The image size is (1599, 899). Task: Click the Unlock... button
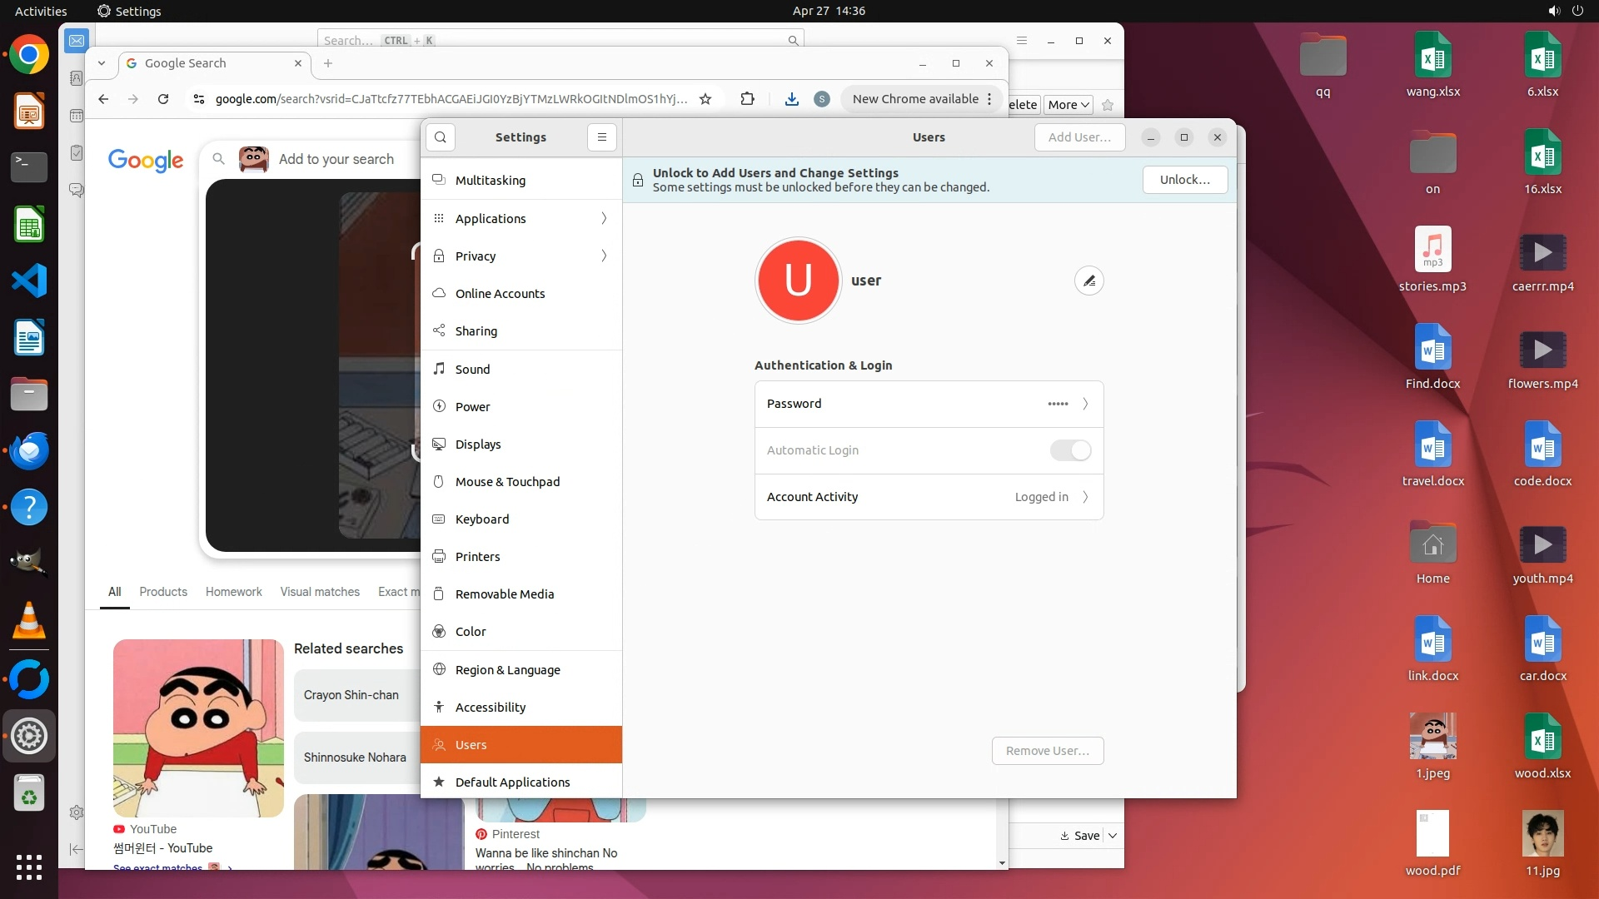point(1184,180)
